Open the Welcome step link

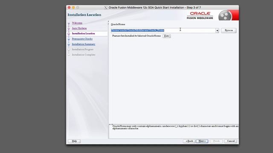pos(77,23)
